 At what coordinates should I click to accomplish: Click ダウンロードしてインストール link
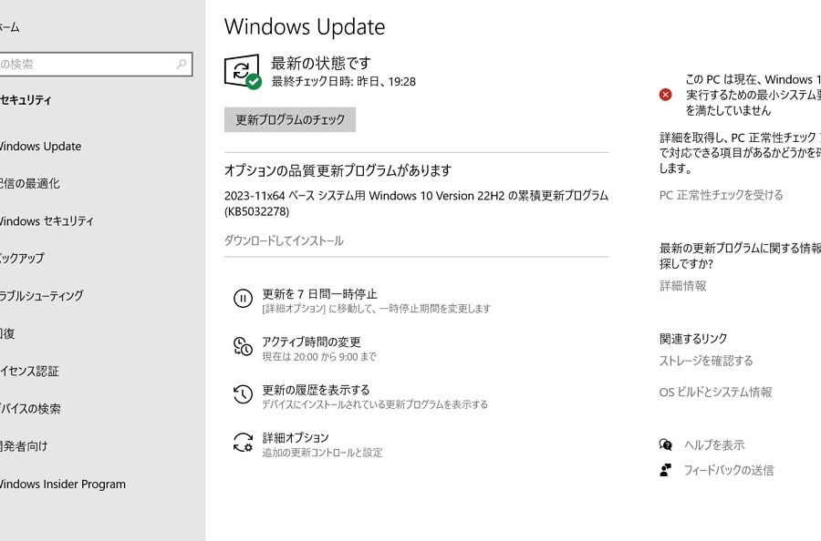coord(284,241)
